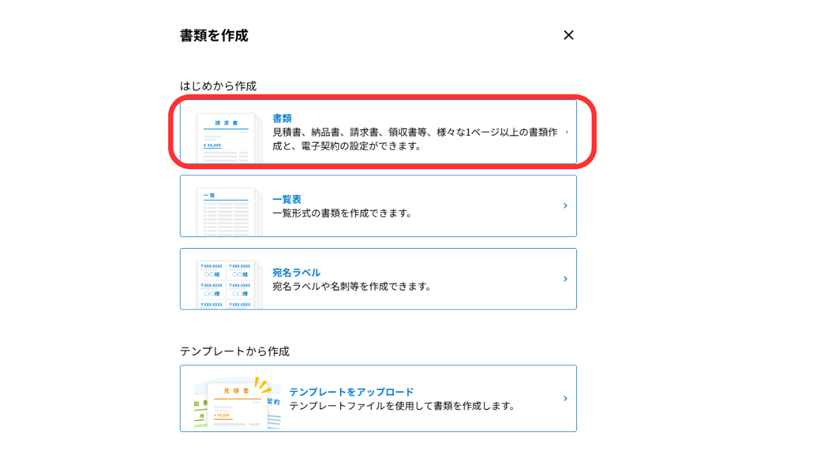The height and width of the screenshot is (465, 828).
Task: Choose the 宛名ラベル option
Action: coord(378,278)
